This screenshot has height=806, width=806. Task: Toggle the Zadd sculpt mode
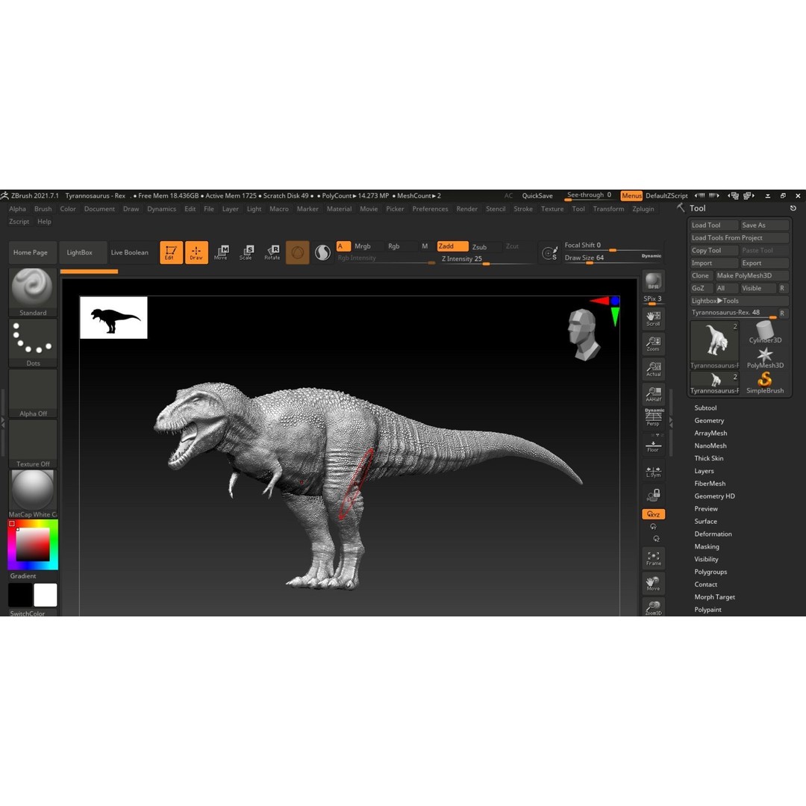[x=452, y=246]
